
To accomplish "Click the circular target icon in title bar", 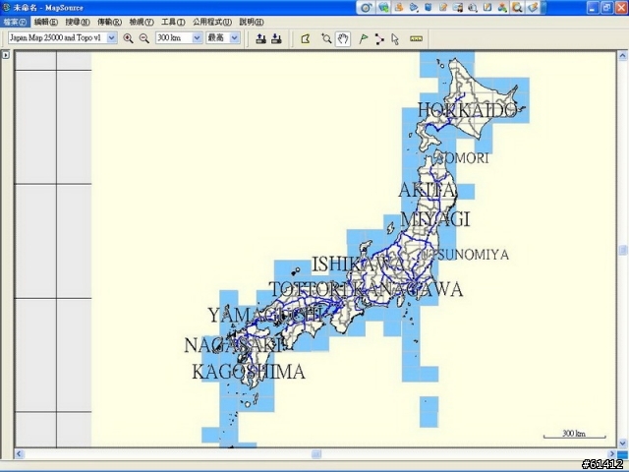I will (x=366, y=8).
